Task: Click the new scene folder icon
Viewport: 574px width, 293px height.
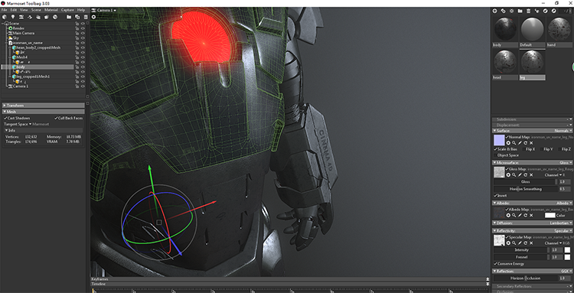Action: point(68,17)
